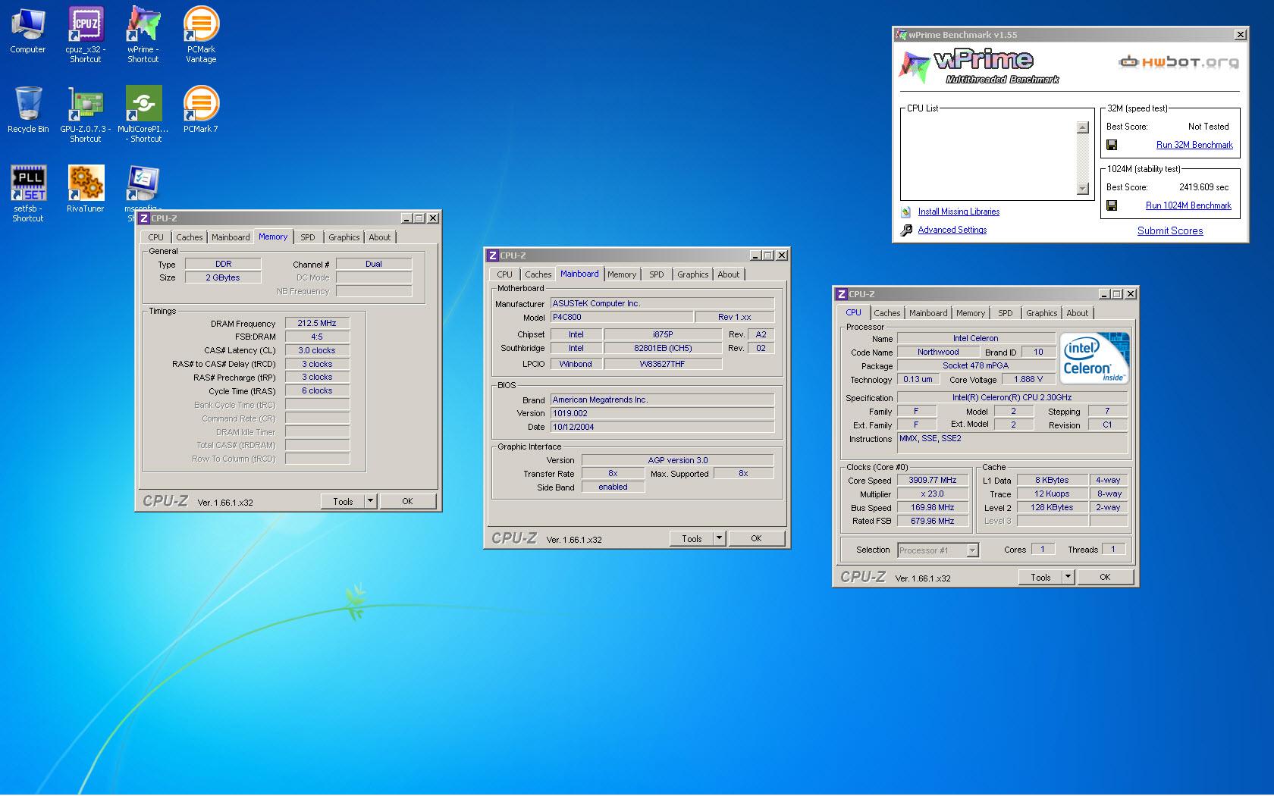Click the Z icon in CPU tab CPU-Z title bar
Viewport: 1274px width, 796px height.
pyautogui.click(x=841, y=294)
